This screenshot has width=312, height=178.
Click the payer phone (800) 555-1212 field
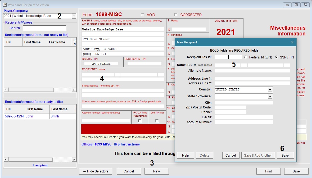pyautogui.click(x=123, y=54)
